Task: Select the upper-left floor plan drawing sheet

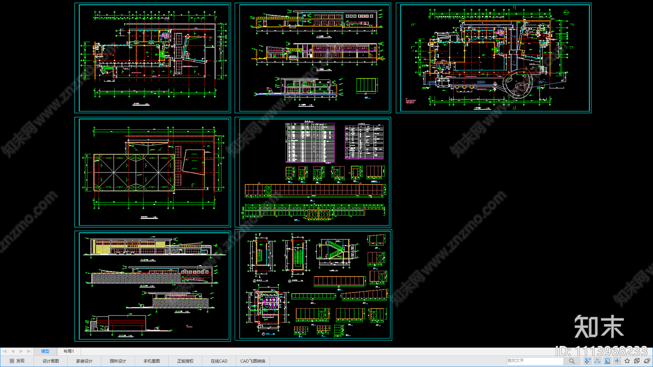Action: pyautogui.click(x=153, y=58)
